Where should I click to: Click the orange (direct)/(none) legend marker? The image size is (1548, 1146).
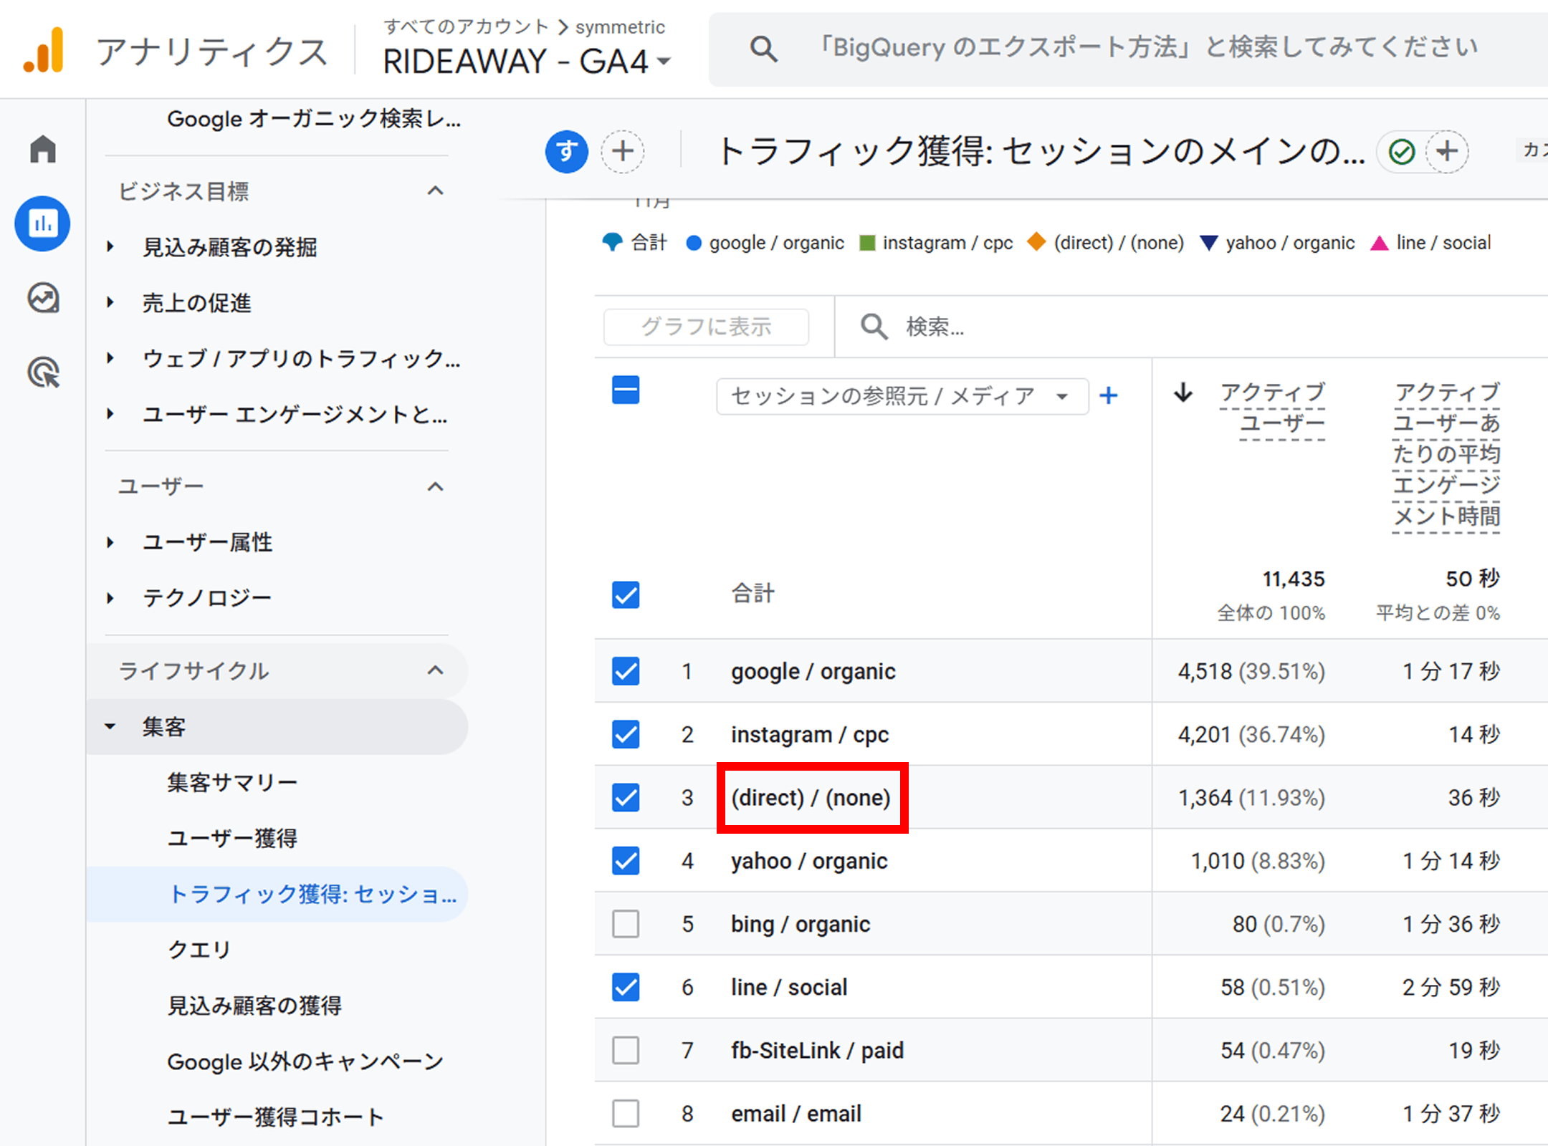point(1037,242)
